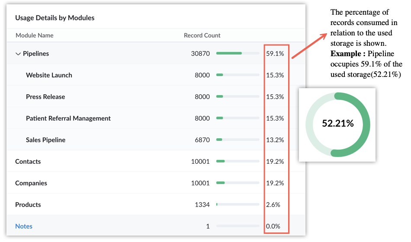Click the Usage Details by Modules heading

55,18
